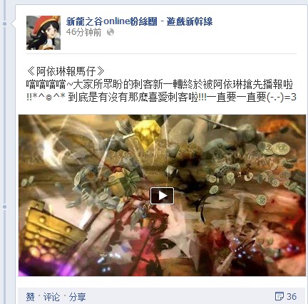Click the timeline vertical line between dots
308x304 pixels.
pos(5,115)
